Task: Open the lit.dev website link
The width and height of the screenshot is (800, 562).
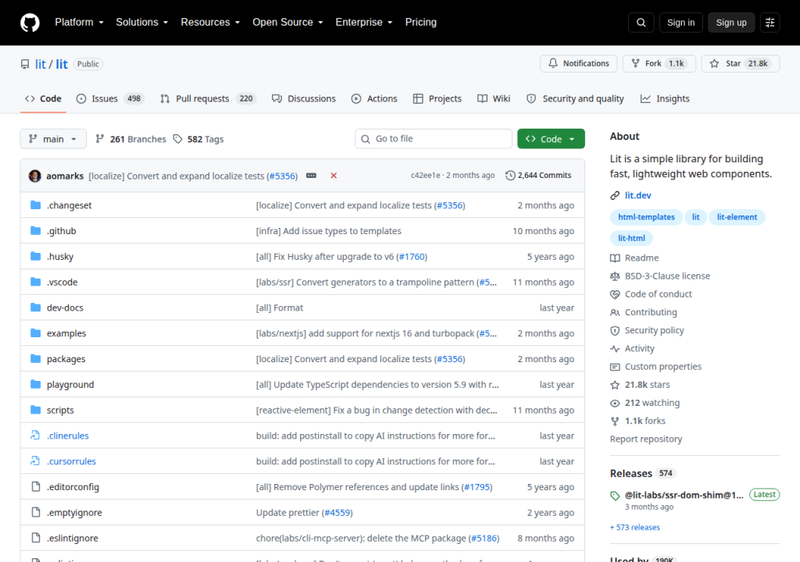Action: pyautogui.click(x=637, y=195)
